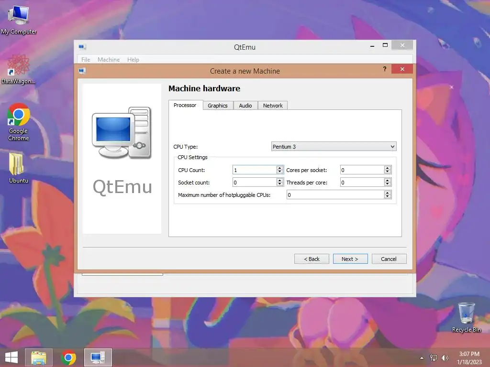Click the Machine hardware heading
The image size is (490, 367).
point(204,88)
